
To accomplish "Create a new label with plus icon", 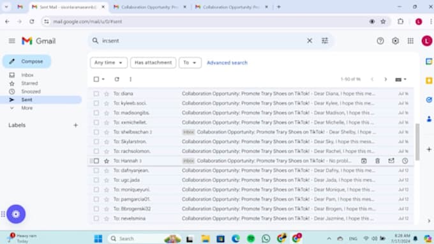I will coord(75,125).
